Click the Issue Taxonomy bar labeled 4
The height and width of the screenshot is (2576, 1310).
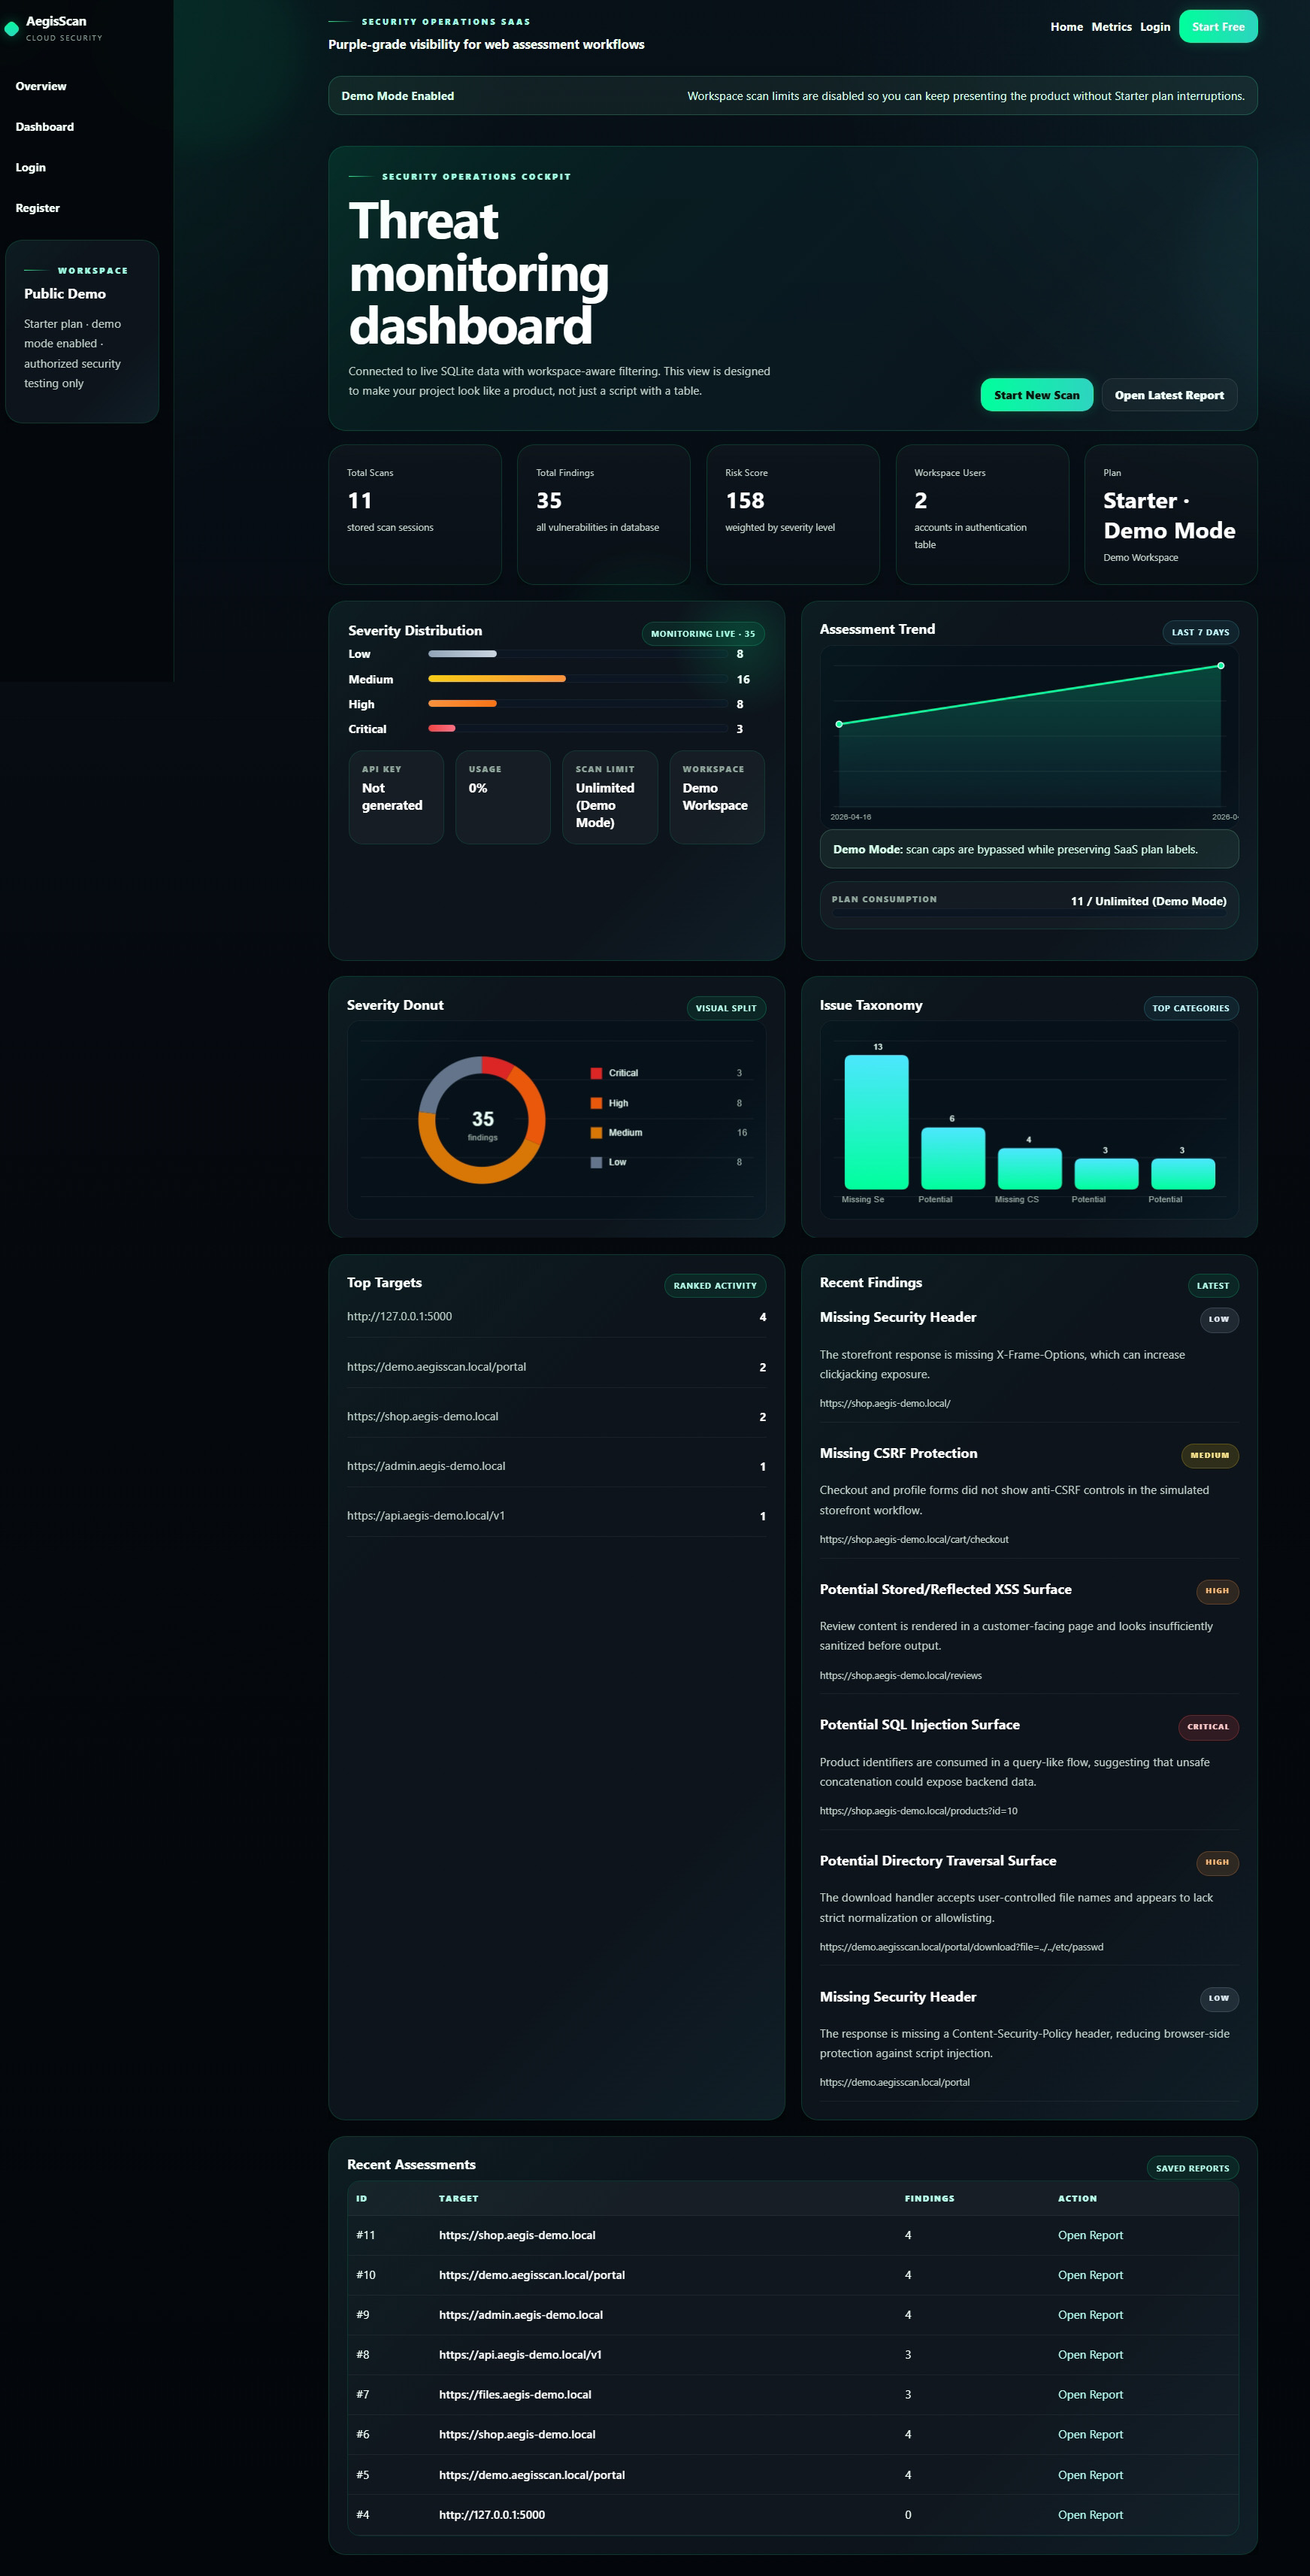(x=1029, y=1168)
